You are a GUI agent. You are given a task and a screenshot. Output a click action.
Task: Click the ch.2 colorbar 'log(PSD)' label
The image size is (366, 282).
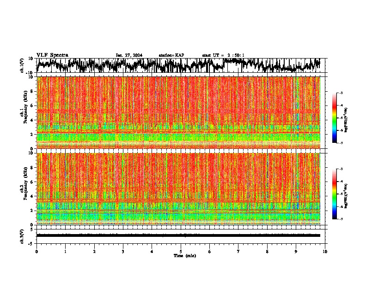pos(346,196)
